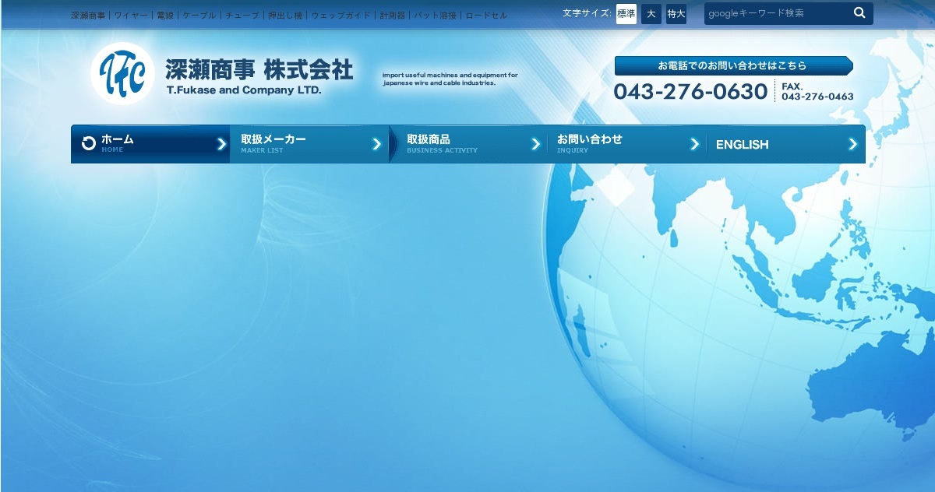Image resolution: width=935 pixels, height=492 pixels.
Task: Set text size to 標準
Action: pos(626,14)
